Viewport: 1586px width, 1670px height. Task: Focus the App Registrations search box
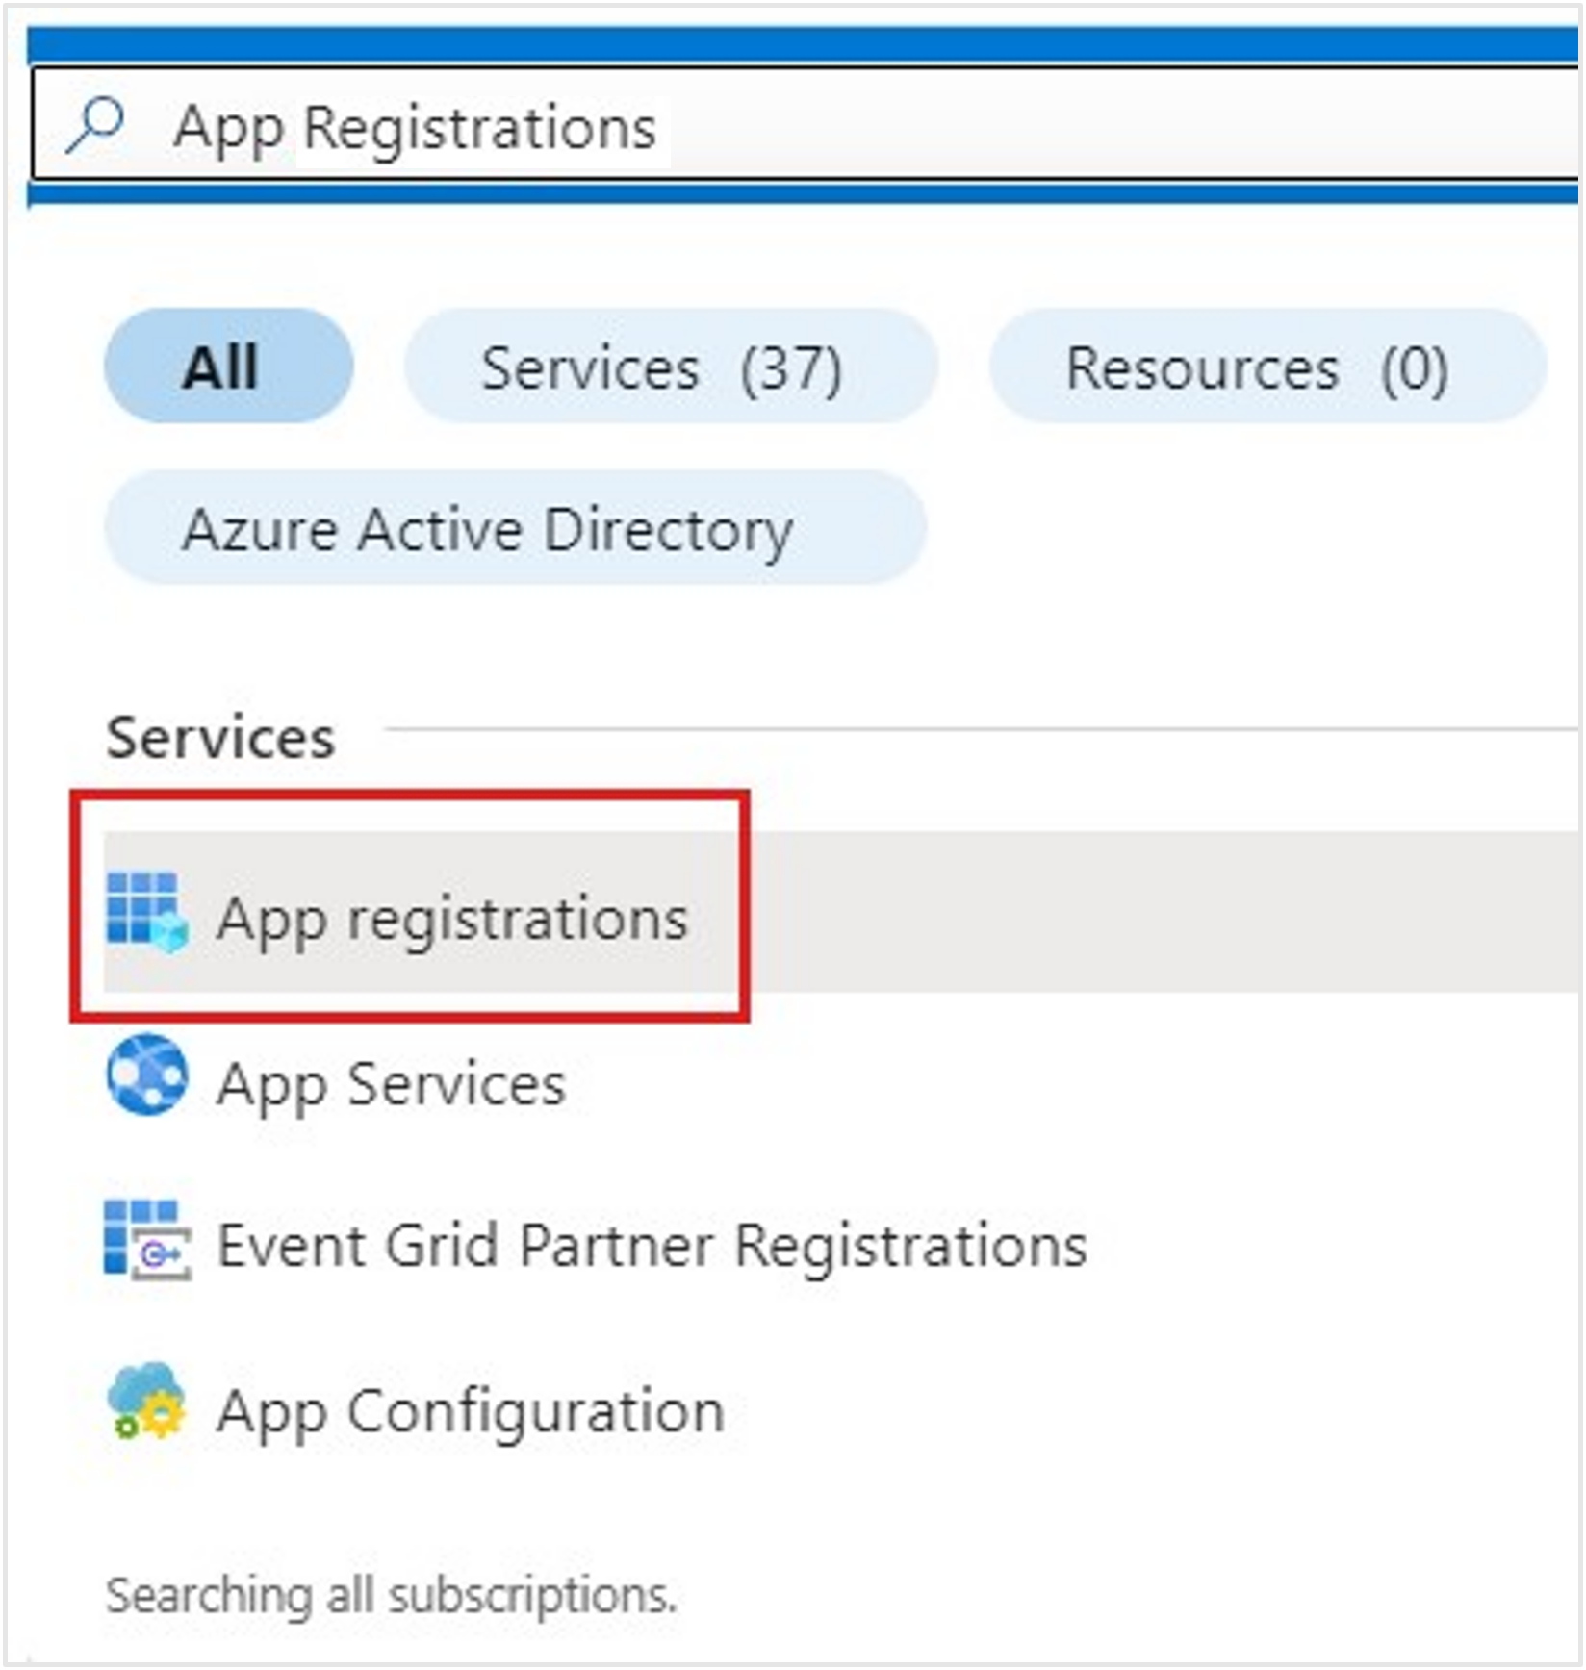[805, 125]
